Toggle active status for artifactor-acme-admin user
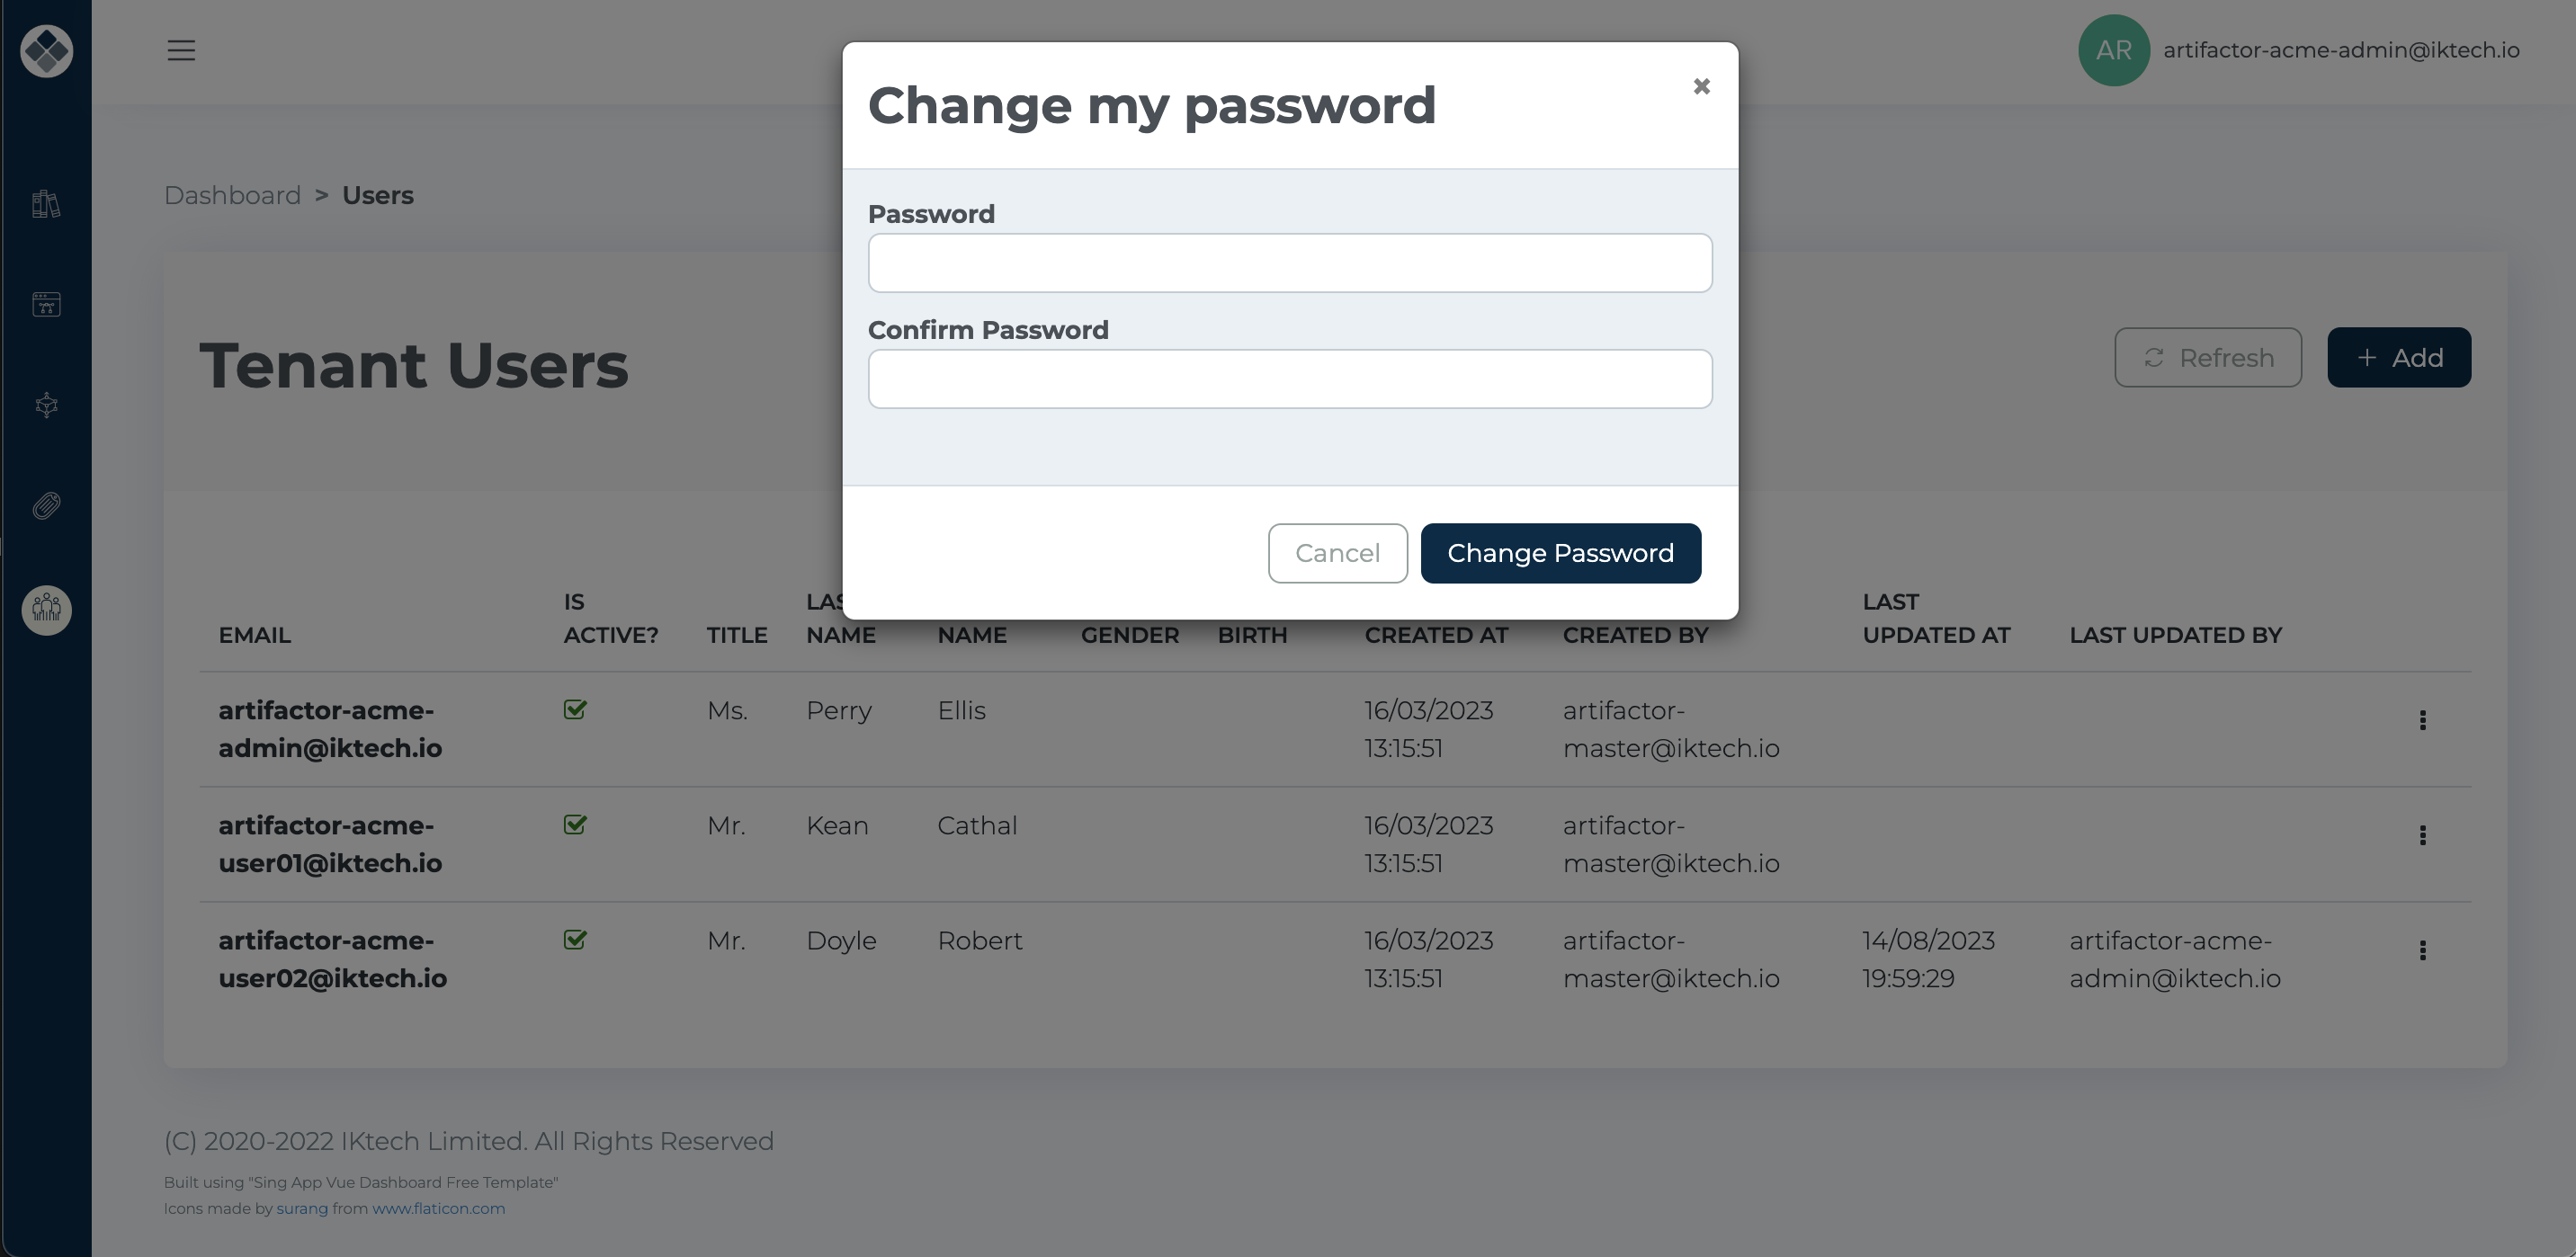 click(575, 710)
